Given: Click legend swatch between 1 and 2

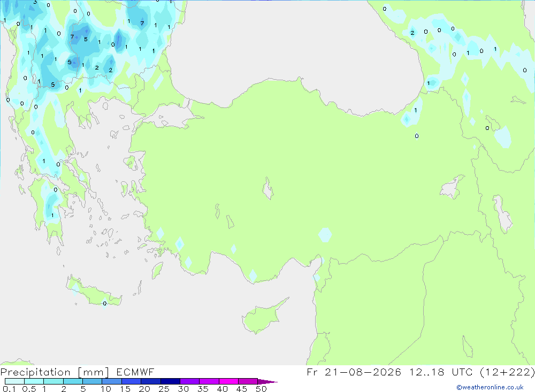Looking at the screenshot, I should point(53,381).
